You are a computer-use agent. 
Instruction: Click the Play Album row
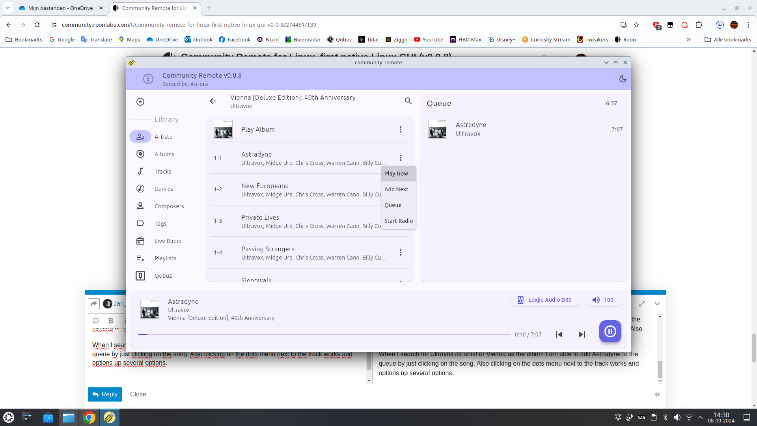tap(309, 129)
